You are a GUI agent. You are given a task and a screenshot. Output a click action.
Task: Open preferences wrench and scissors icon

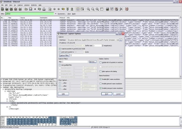click(121, 9)
